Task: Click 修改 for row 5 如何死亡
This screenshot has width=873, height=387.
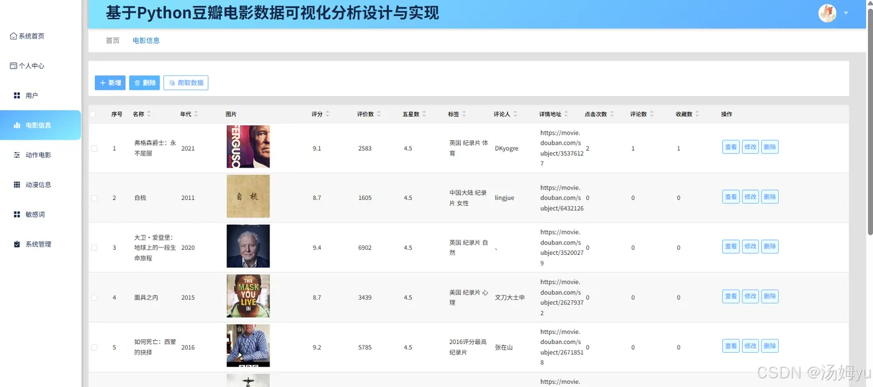Action: click(750, 346)
